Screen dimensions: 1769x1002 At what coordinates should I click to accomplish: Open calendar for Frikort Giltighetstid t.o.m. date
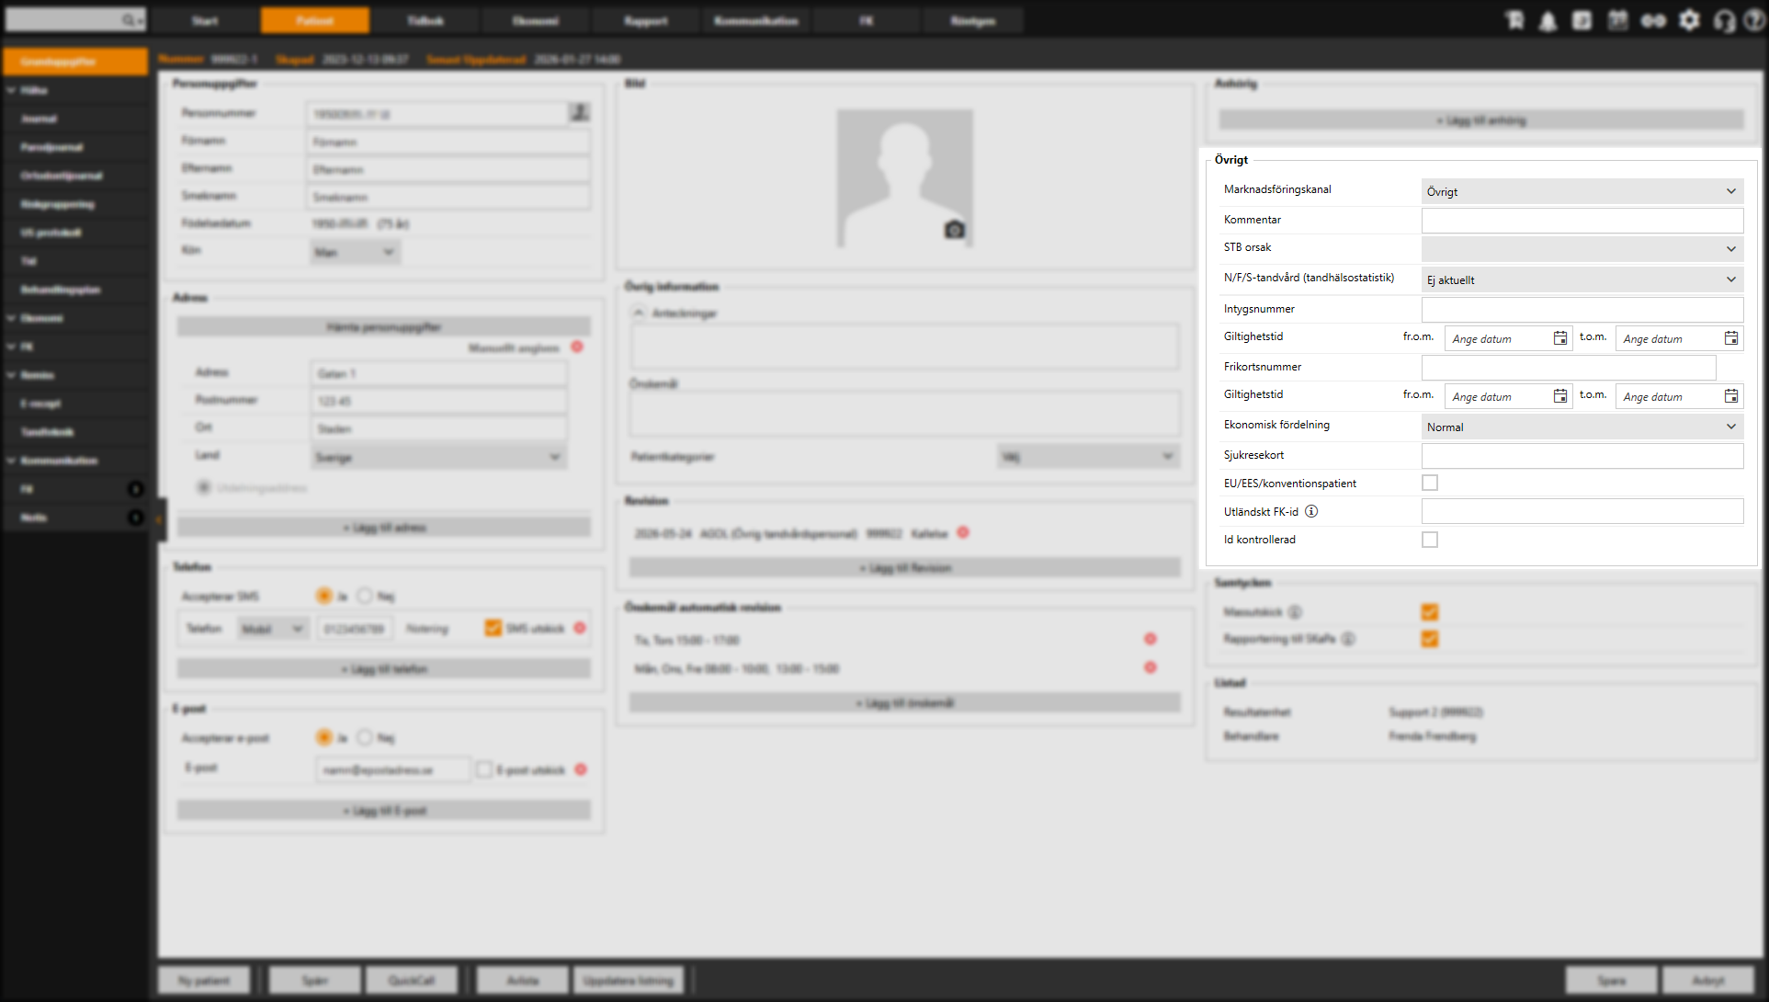(1730, 396)
